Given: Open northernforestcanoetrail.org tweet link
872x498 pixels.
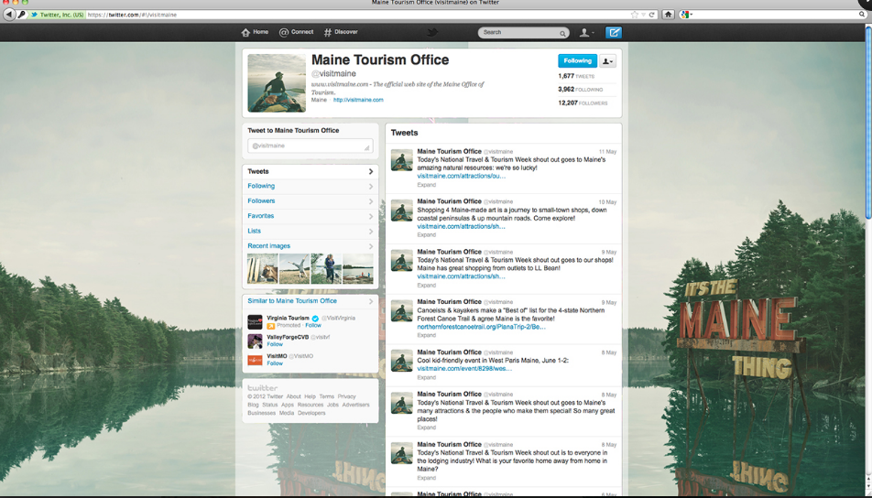Looking at the screenshot, I should 481,327.
